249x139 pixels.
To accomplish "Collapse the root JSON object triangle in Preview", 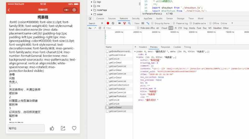I will tap(135, 51).
